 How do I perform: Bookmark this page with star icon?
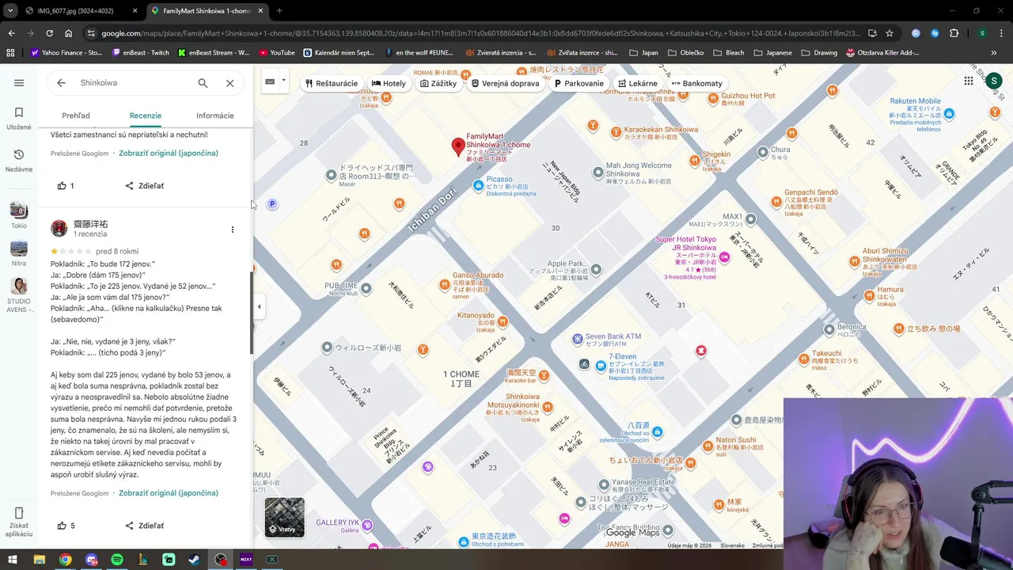pos(890,33)
